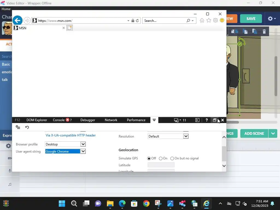Open F12 developer tools help icon
This screenshot has width=280, height=210.
(x=207, y=120)
